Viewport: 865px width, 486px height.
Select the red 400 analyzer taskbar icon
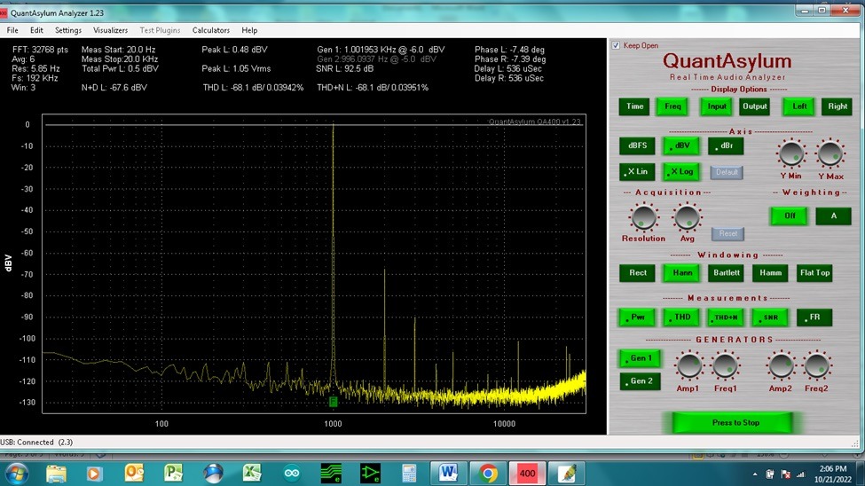tap(527, 473)
